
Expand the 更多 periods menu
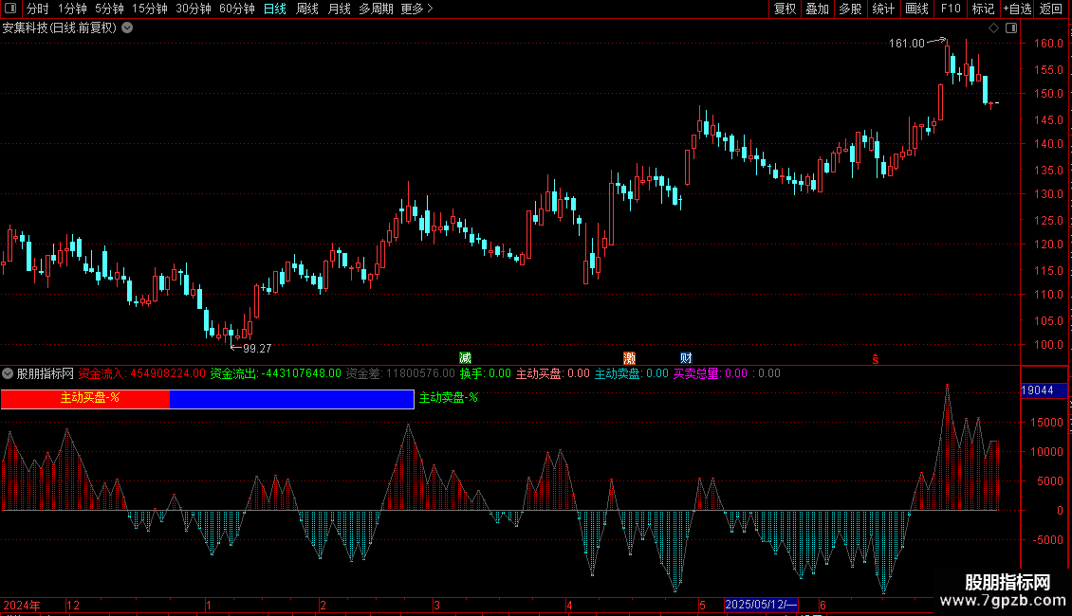417,9
